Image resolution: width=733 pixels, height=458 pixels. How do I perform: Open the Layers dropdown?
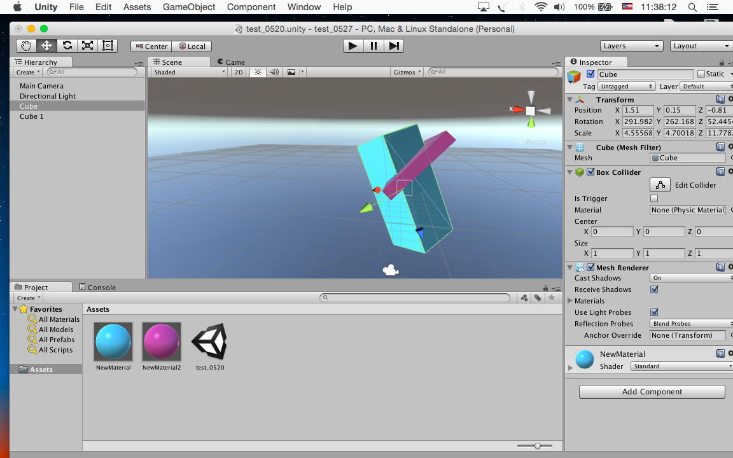point(631,46)
